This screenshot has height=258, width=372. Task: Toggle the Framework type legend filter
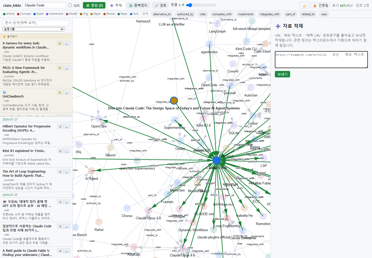pos(55,14)
